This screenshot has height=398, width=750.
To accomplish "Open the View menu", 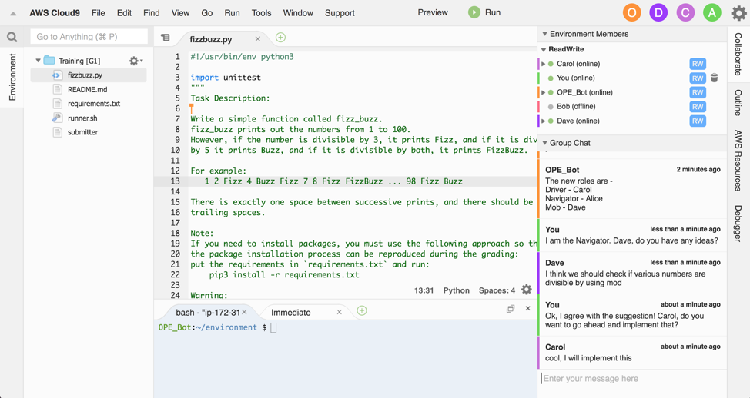I will (180, 13).
